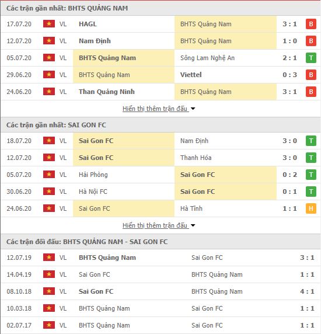Select Hà Tĩnh team name
This screenshot has width=321, height=334.
(191, 208)
